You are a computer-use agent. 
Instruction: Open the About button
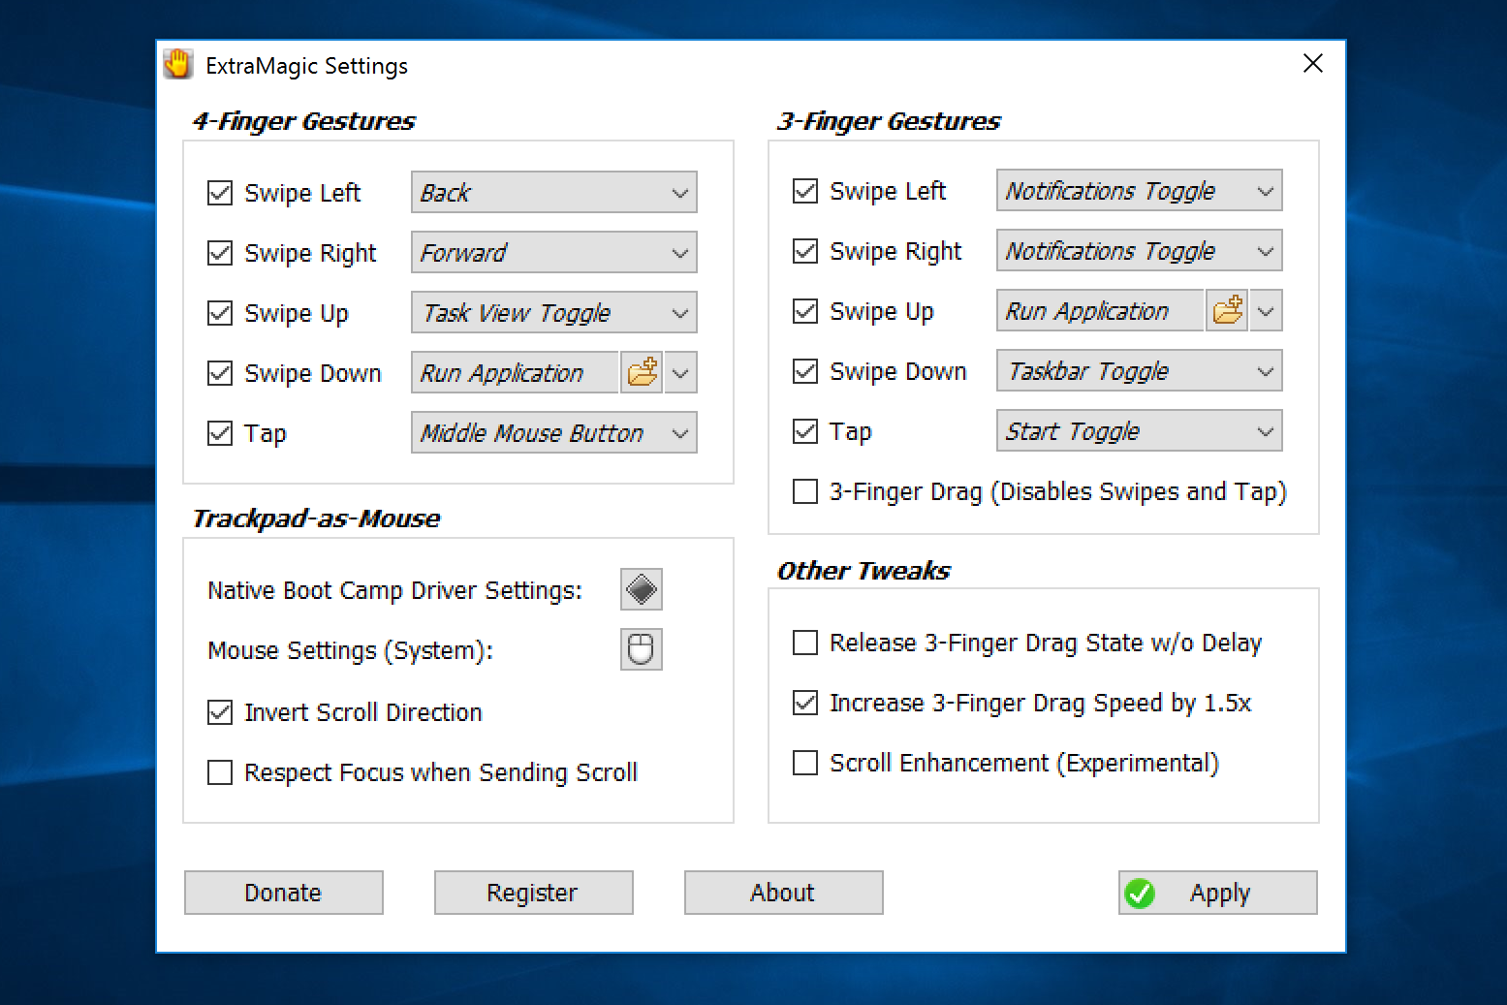pos(784,893)
